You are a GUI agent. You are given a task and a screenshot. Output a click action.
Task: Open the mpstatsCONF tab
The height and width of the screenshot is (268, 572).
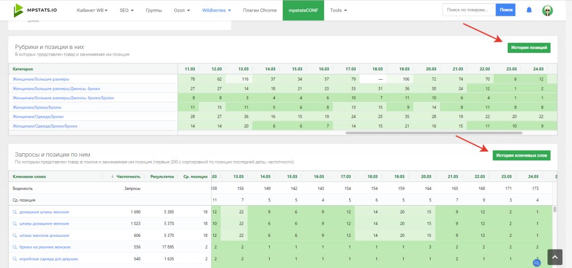click(x=303, y=10)
